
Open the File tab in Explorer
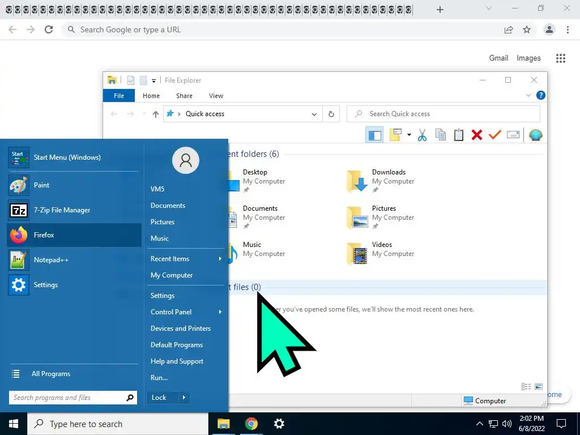(x=119, y=96)
